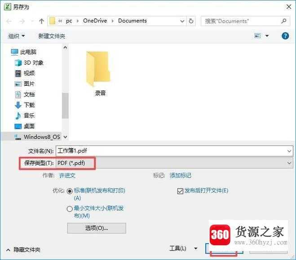Open 选项(O)... button
Screen dimensions: 296x260
click(97, 228)
